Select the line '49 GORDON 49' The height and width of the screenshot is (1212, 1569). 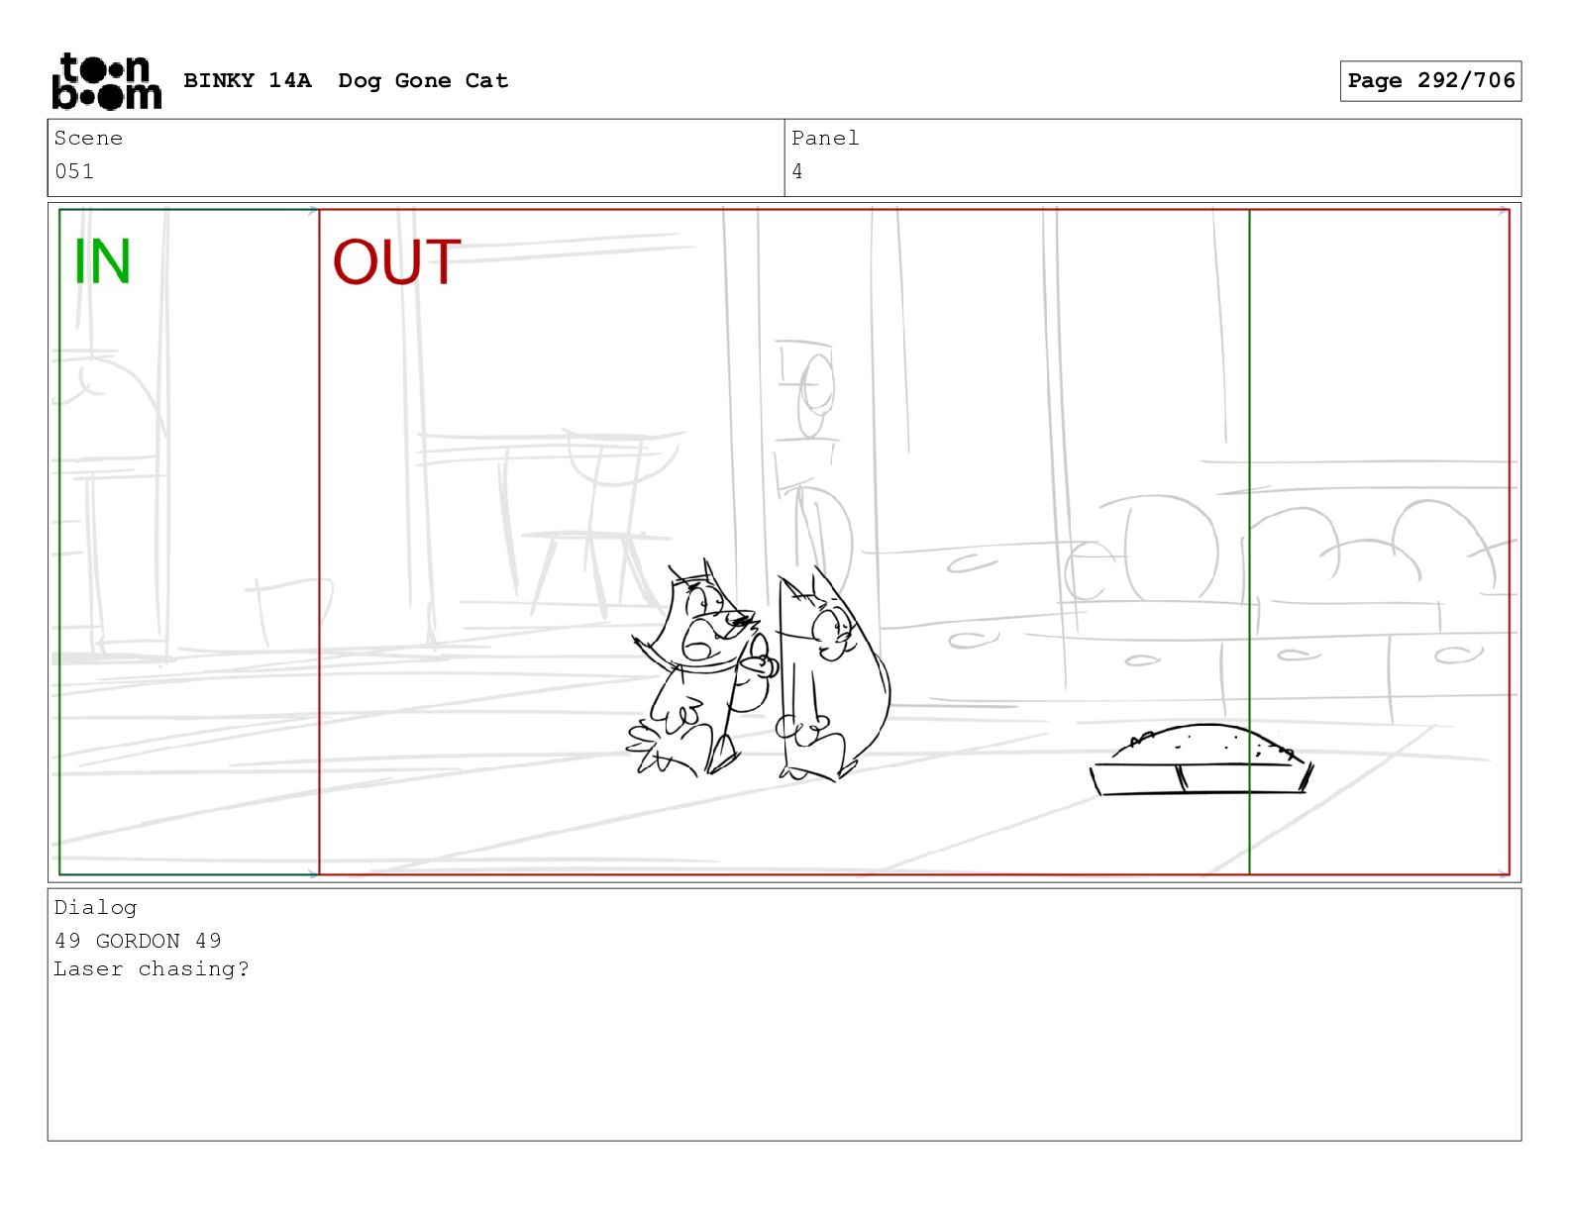[x=138, y=941]
